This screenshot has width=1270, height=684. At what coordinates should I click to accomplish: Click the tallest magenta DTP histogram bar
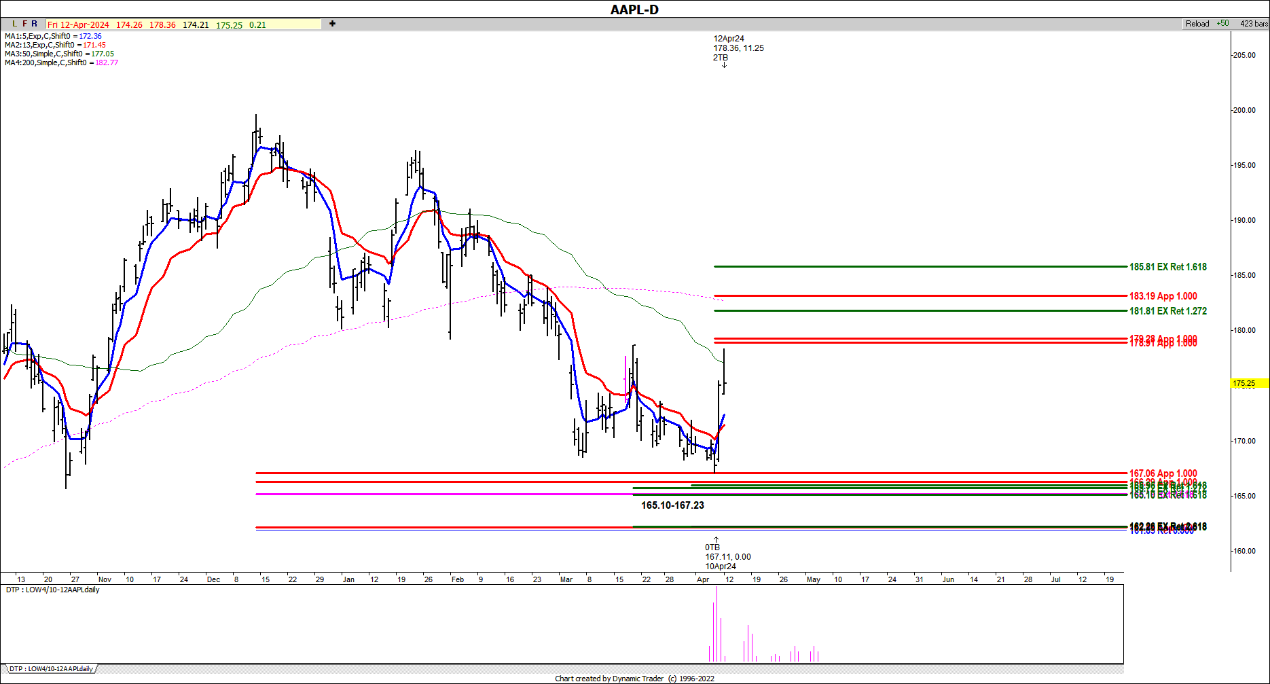coord(716,624)
